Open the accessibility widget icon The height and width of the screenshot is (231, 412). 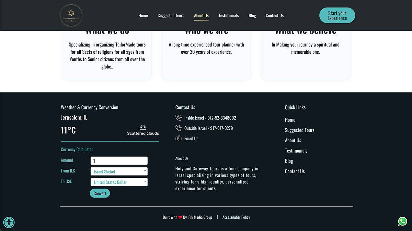click(9, 222)
